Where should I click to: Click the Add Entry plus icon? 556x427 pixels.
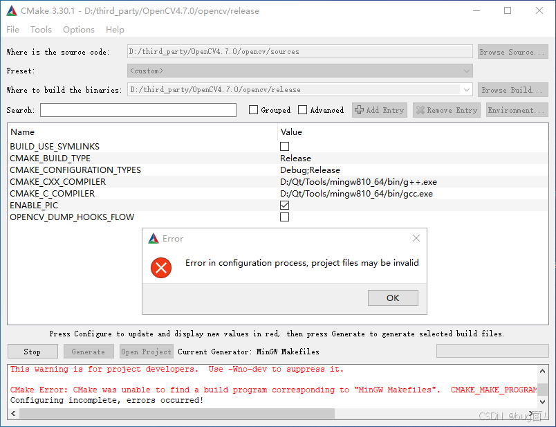point(360,109)
